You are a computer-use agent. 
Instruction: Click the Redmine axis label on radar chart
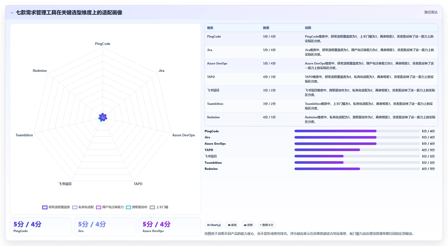(40, 71)
